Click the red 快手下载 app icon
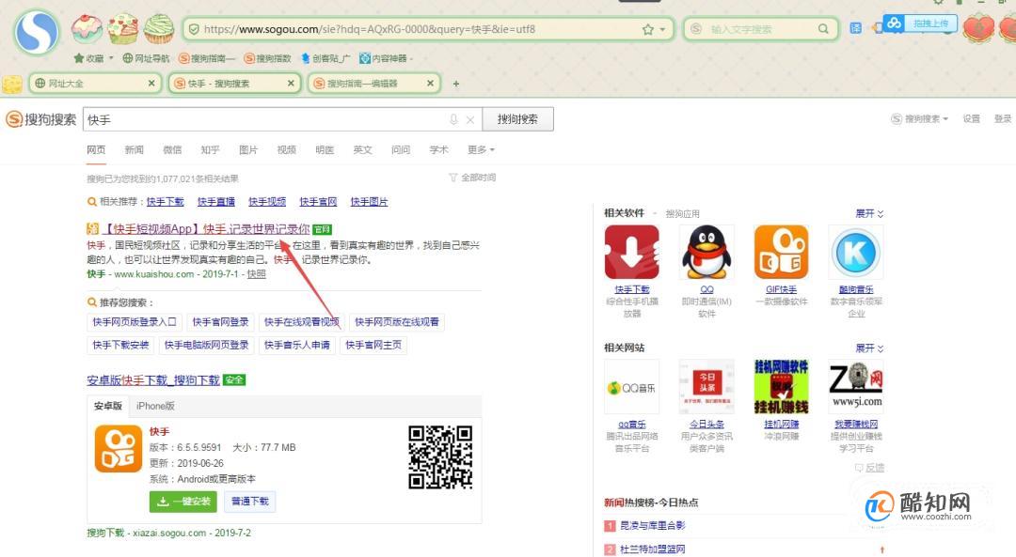Image resolution: width=1016 pixels, height=557 pixels. coord(632,253)
